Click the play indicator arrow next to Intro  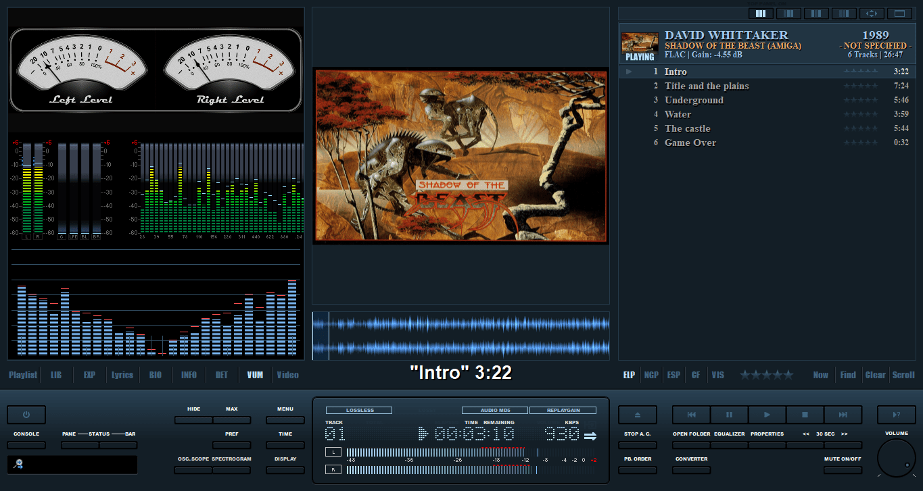tap(629, 72)
